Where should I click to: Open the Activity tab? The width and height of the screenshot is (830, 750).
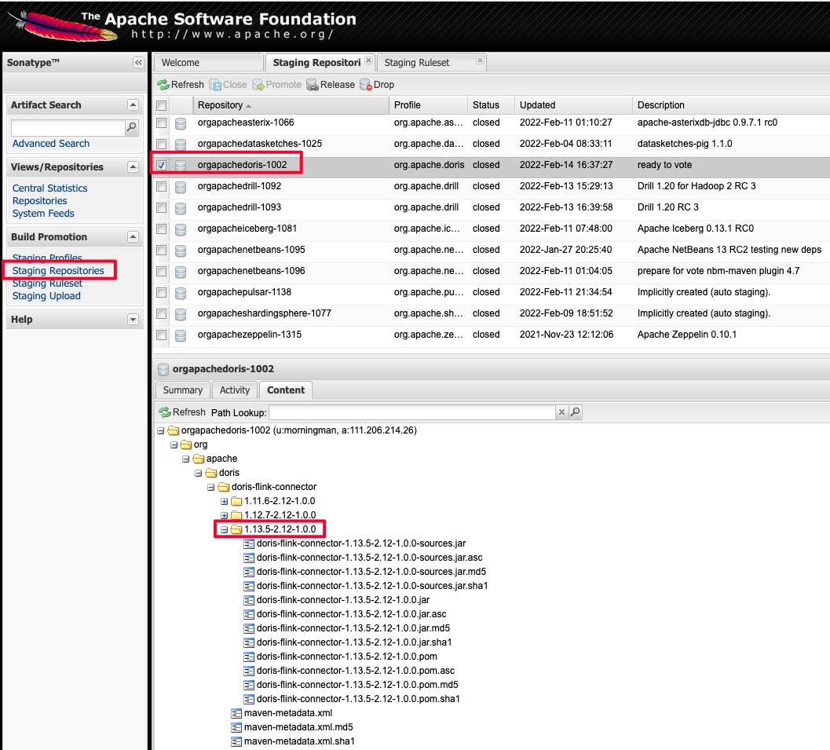[x=234, y=390]
